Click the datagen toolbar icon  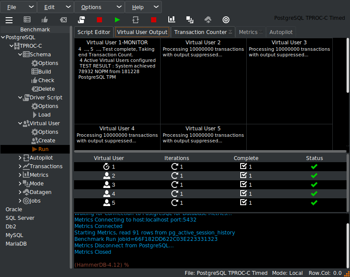pyautogui.click(x=208, y=20)
